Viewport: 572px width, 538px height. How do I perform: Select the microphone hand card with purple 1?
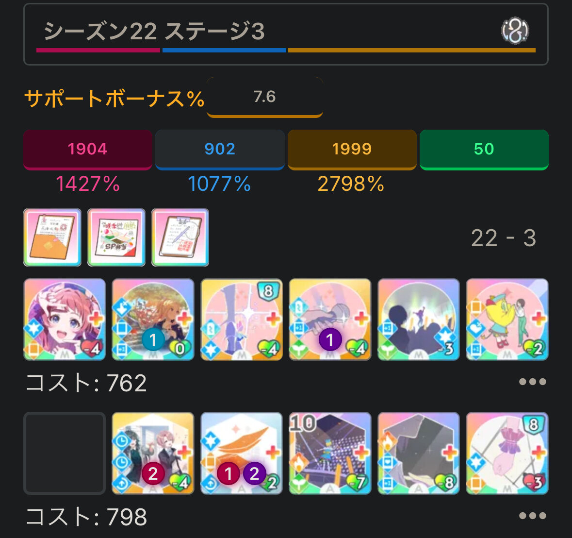(330, 319)
